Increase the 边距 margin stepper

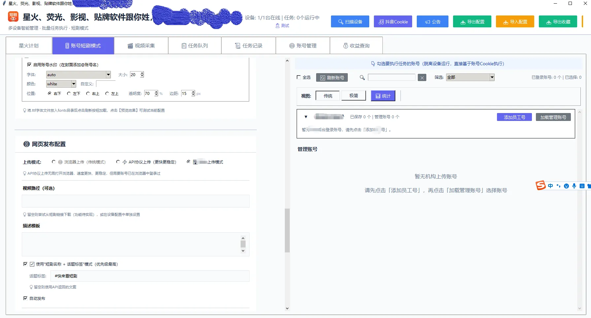(193, 92)
